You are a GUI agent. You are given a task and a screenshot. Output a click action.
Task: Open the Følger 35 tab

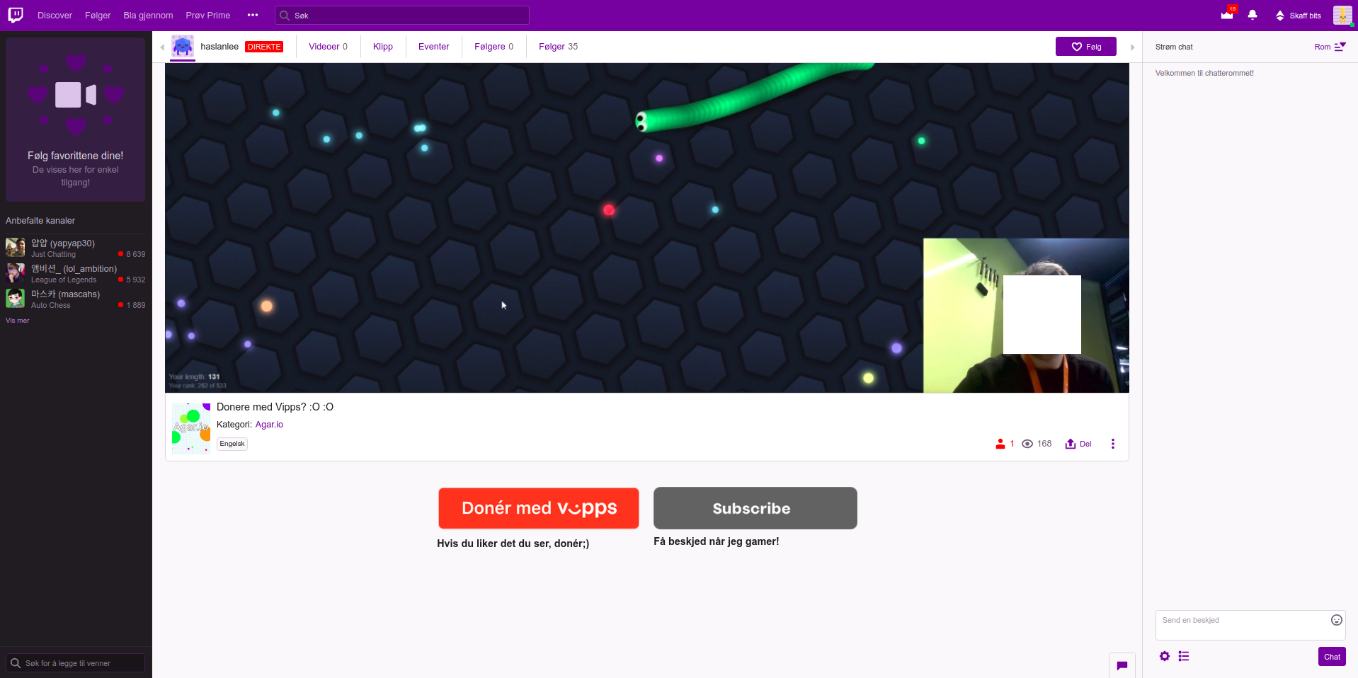click(x=558, y=47)
